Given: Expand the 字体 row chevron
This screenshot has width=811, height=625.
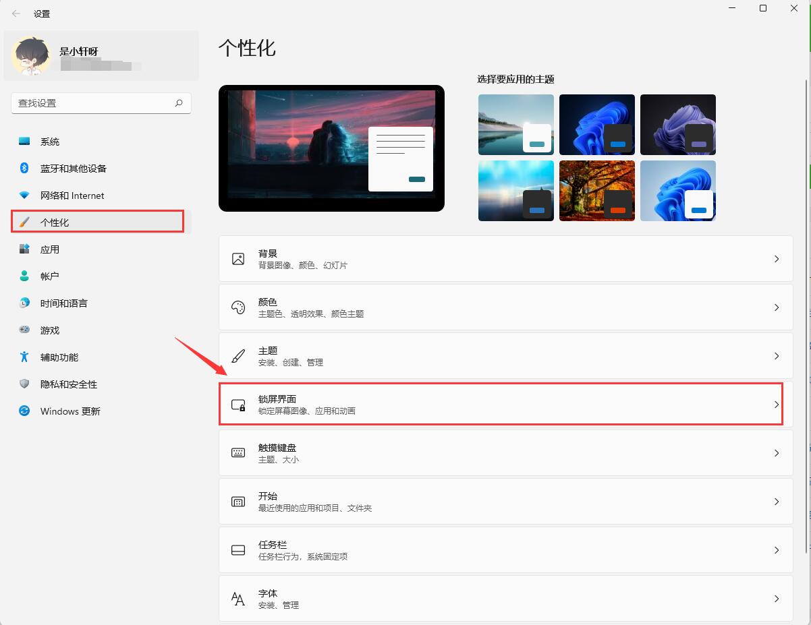Looking at the screenshot, I should point(776,598).
